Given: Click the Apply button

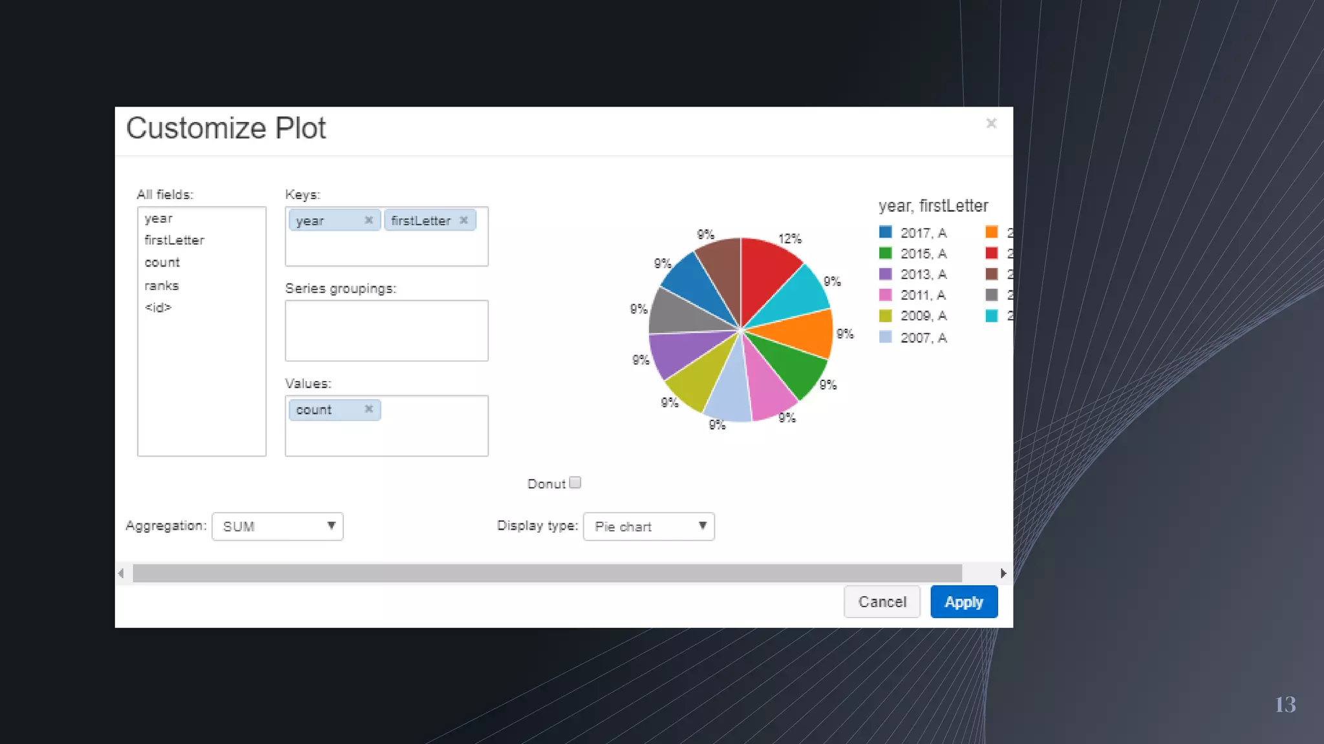Looking at the screenshot, I should (x=963, y=602).
